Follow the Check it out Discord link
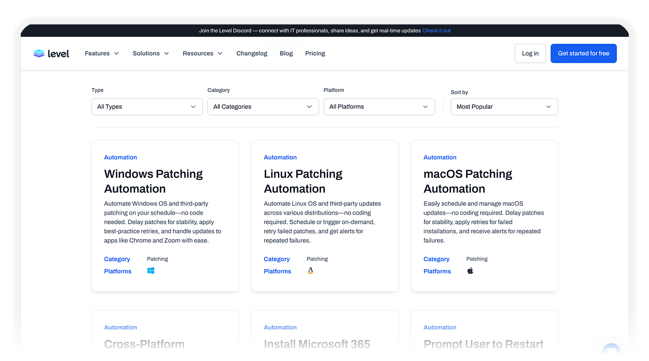The width and height of the screenshot is (649, 361). (436, 31)
